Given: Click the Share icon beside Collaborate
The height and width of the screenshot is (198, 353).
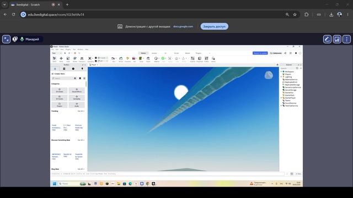Looking at the screenshot, I should 285,53.
